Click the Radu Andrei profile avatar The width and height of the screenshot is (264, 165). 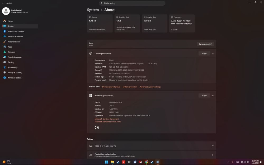(x=6, y=11)
